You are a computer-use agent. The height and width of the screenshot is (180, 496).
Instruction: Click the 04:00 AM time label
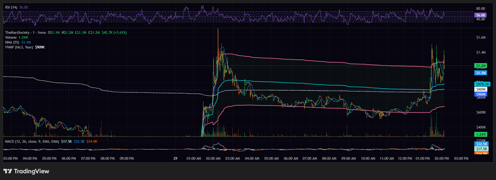tap(253, 158)
